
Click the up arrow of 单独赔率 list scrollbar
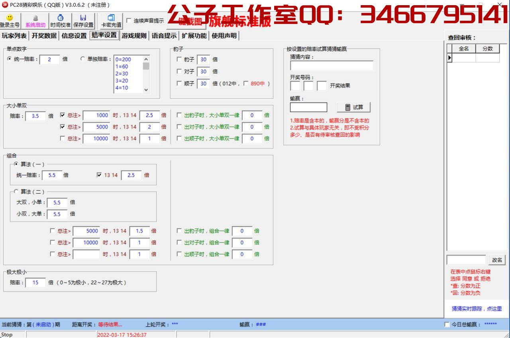(x=146, y=59)
